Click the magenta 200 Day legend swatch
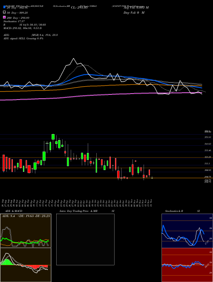Screen dimensions: 213x282 (5, 17)
